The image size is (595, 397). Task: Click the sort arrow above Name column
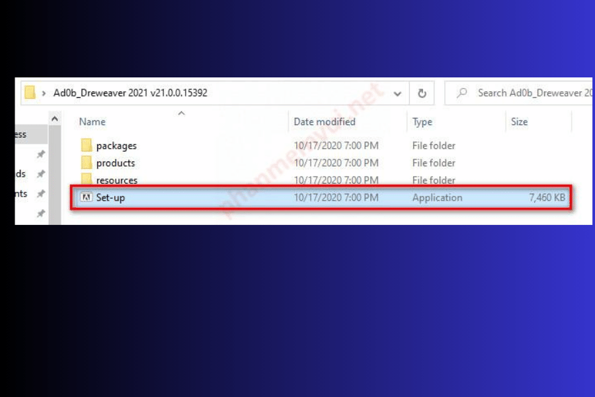(x=181, y=114)
